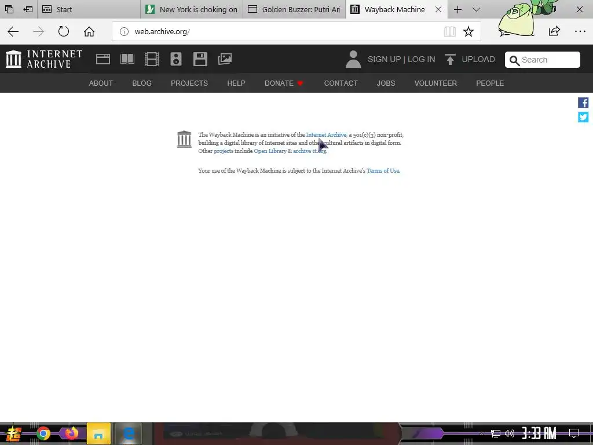Switch to the Start tab
This screenshot has height=445, width=593.
click(x=89, y=9)
